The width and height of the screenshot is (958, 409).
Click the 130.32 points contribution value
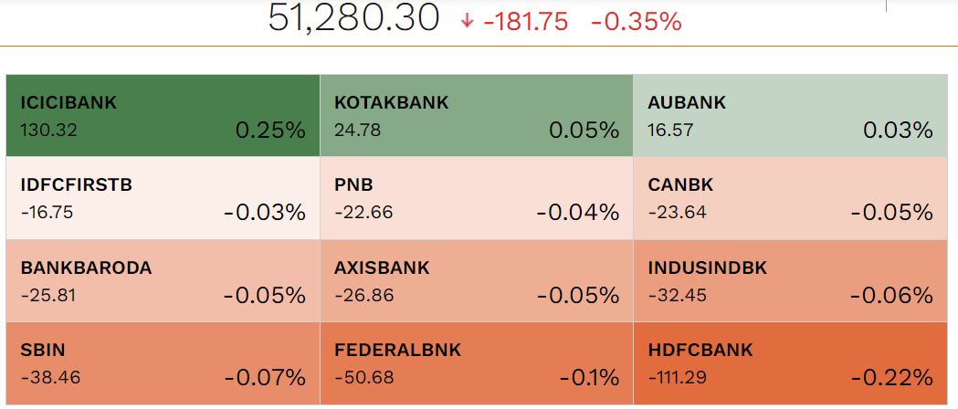[x=48, y=131]
